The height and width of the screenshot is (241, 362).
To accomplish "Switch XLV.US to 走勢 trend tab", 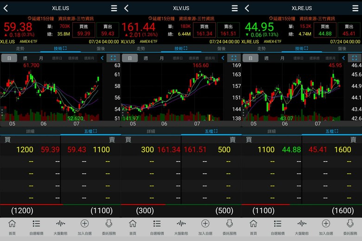I will [141, 48].
